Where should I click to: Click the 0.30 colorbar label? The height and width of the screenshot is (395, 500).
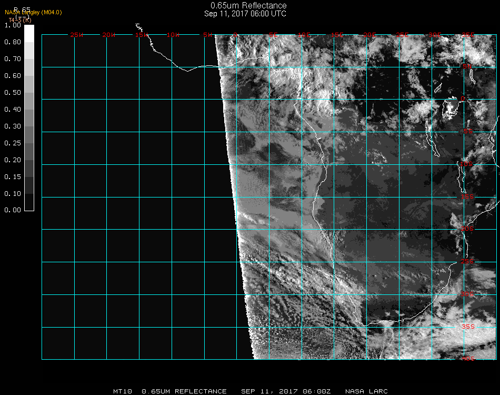pyautogui.click(x=13, y=126)
